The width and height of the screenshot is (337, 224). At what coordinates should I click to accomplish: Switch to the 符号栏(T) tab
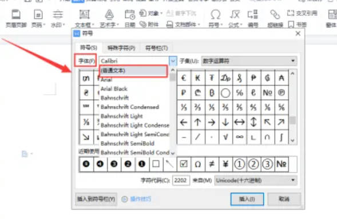[156, 48]
